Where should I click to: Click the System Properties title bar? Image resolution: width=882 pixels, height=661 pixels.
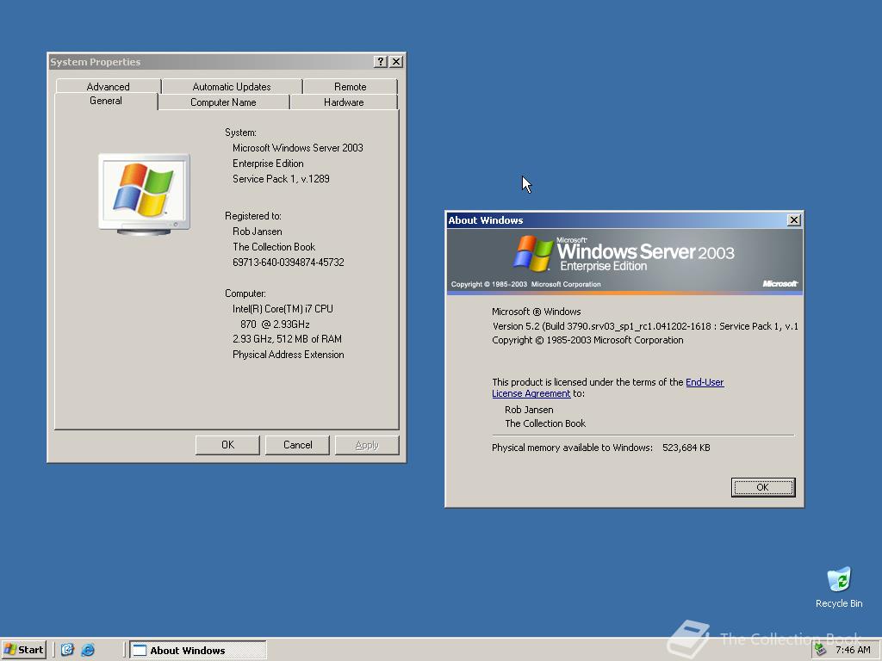pyautogui.click(x=211, y=62)
